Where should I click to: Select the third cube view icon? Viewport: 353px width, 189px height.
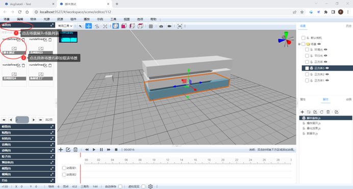click(132, 26)
